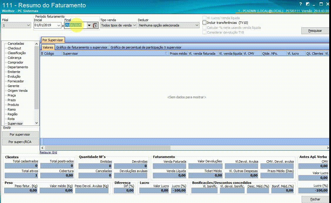Sort by Vl. CMV column header
This screenshot has width=331, height=203.
(x=252, y=54)
